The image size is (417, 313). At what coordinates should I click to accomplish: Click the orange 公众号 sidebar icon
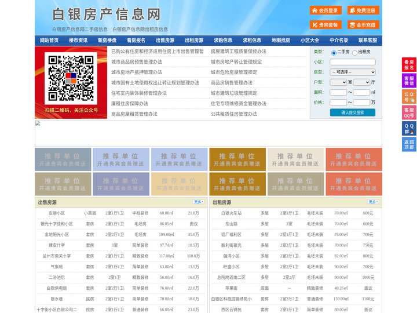pos(409,96)
